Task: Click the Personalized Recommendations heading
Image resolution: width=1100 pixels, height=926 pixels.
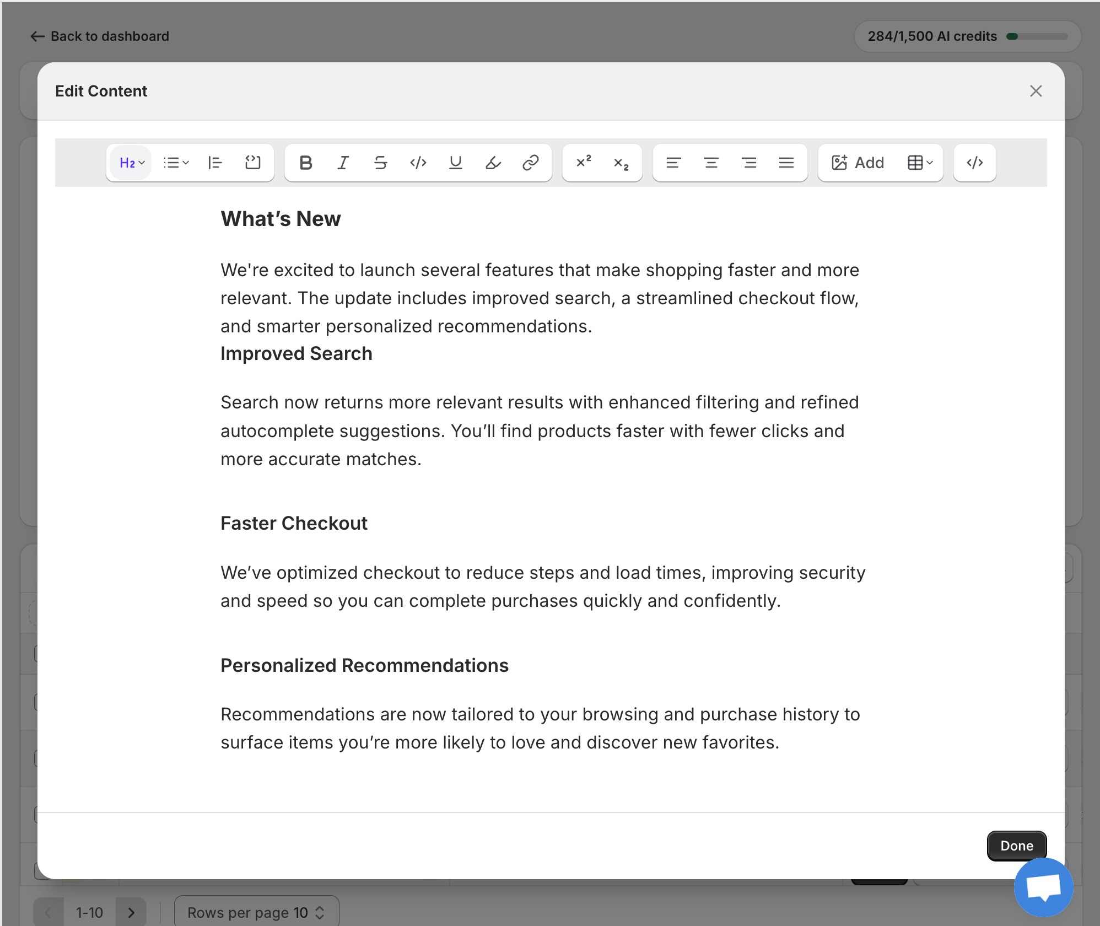Action: 364,665
